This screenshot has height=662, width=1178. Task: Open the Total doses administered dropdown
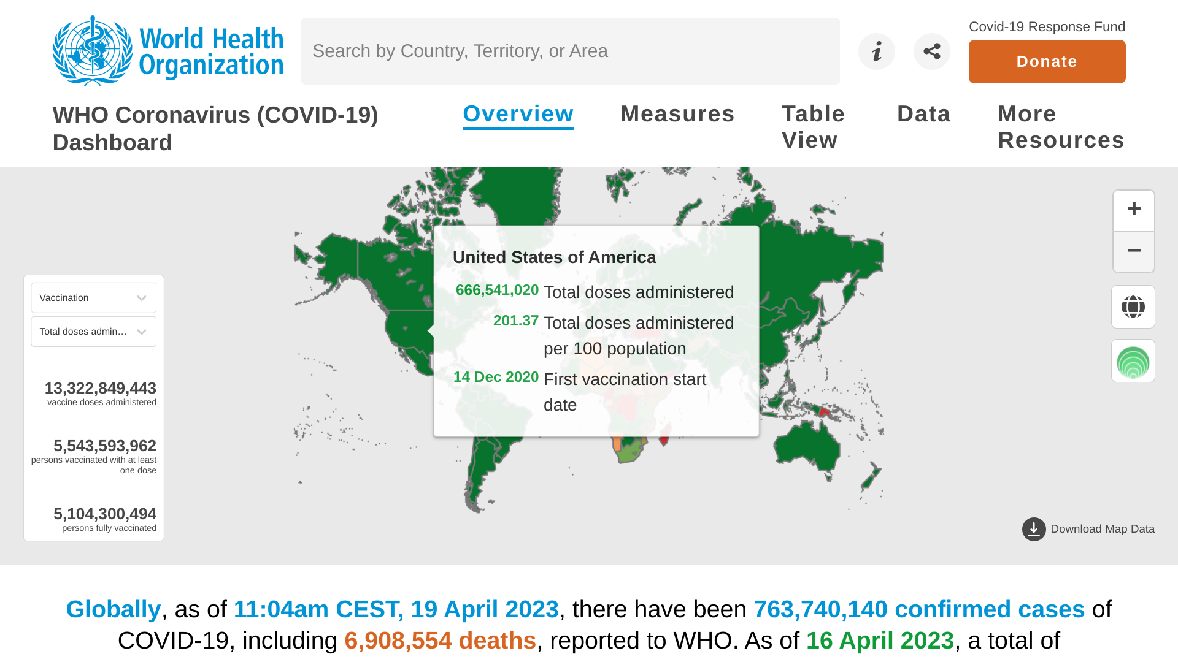tap(93, 332)
